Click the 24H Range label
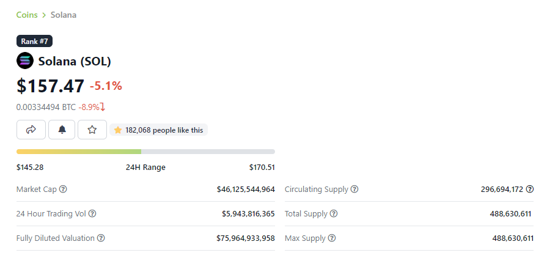This screenshot has width=547, height=280. pos(145,168)
